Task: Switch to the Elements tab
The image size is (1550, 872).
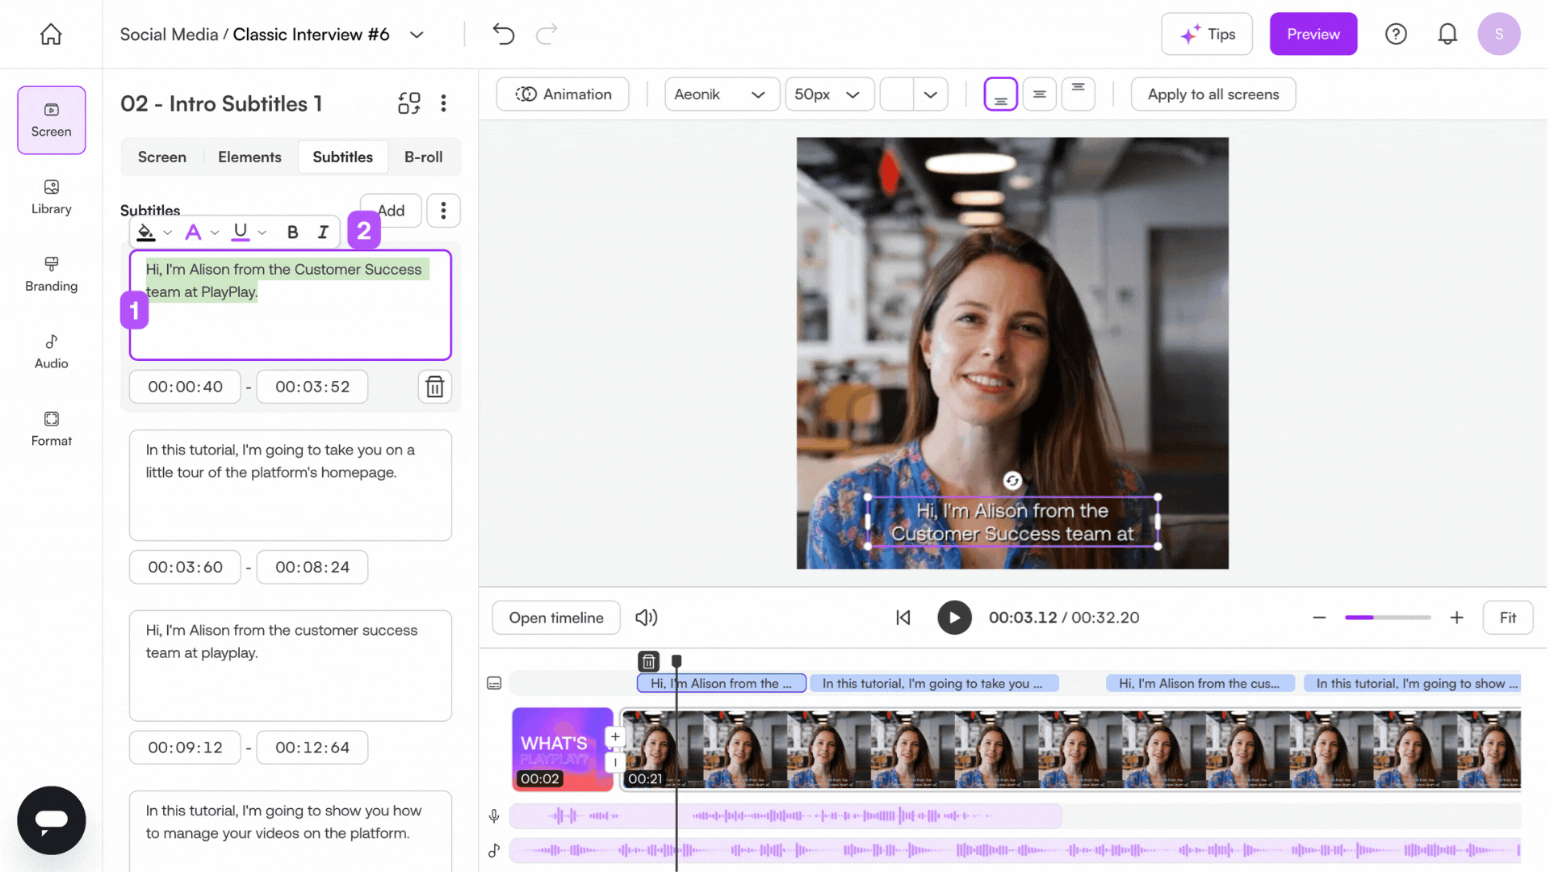Action: 249,157
